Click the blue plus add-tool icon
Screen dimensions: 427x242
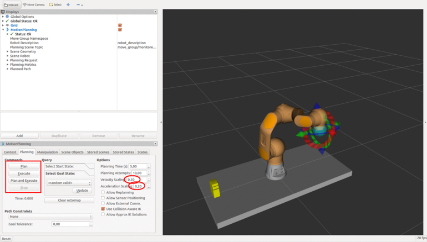click(68, 4)
